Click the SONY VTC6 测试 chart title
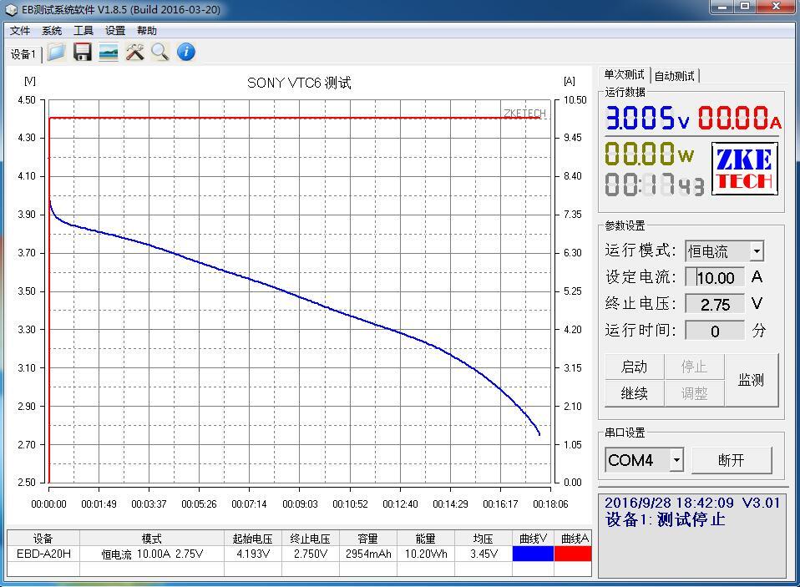 [x=299, y=83]
